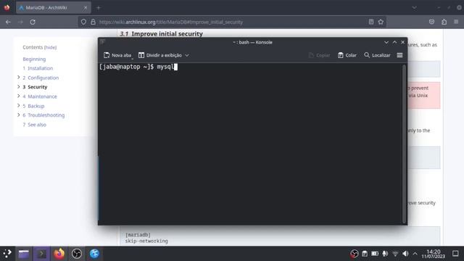Click the microphone tray icon
464x261 pixels.
[385, 254]
